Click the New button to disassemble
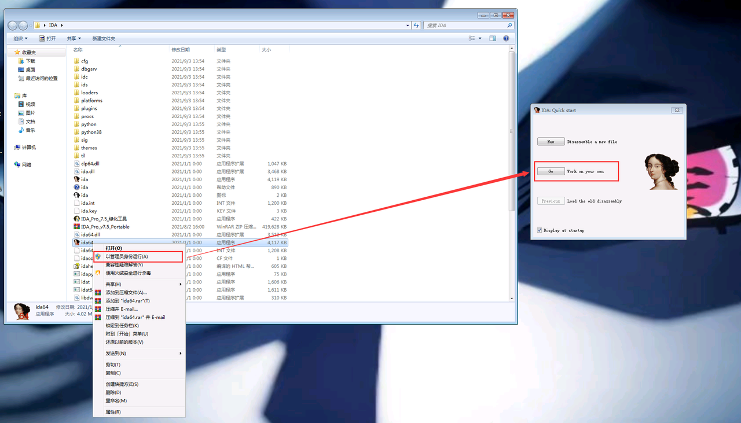Screen dimensions: 741x423 click(x=551, y=141)
